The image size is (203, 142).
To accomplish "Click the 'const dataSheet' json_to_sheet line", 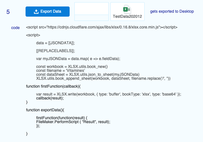I will coord(88,75).
